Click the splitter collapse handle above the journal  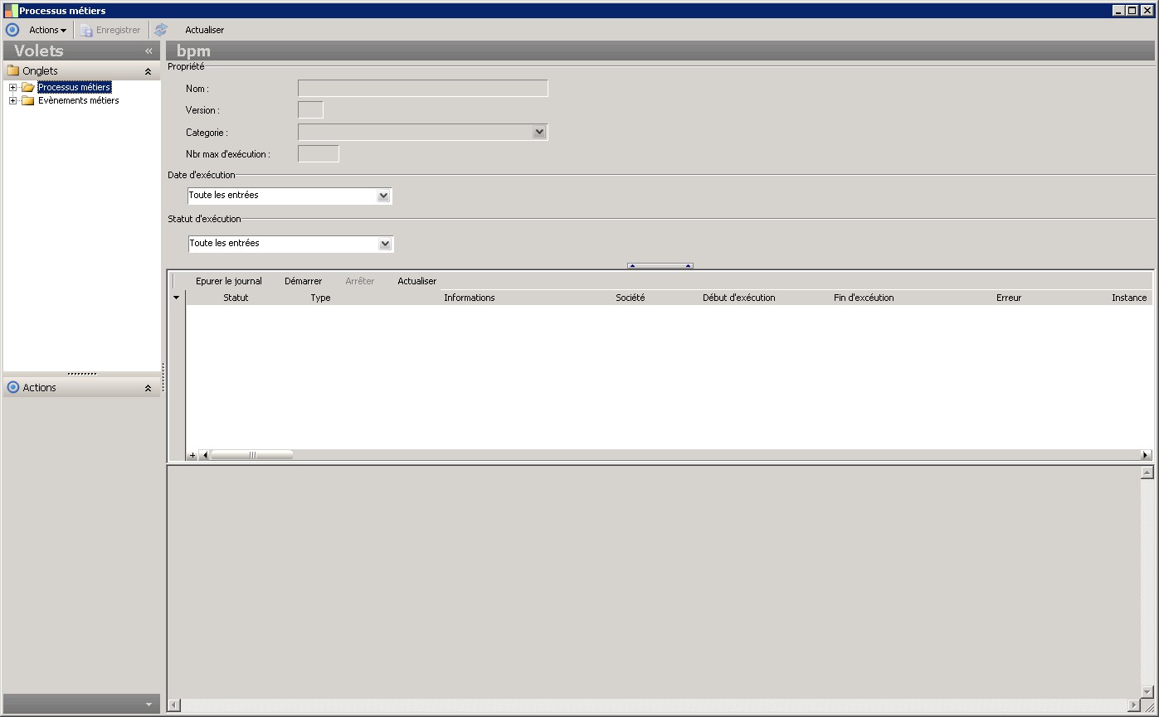(x=660, y=266)
